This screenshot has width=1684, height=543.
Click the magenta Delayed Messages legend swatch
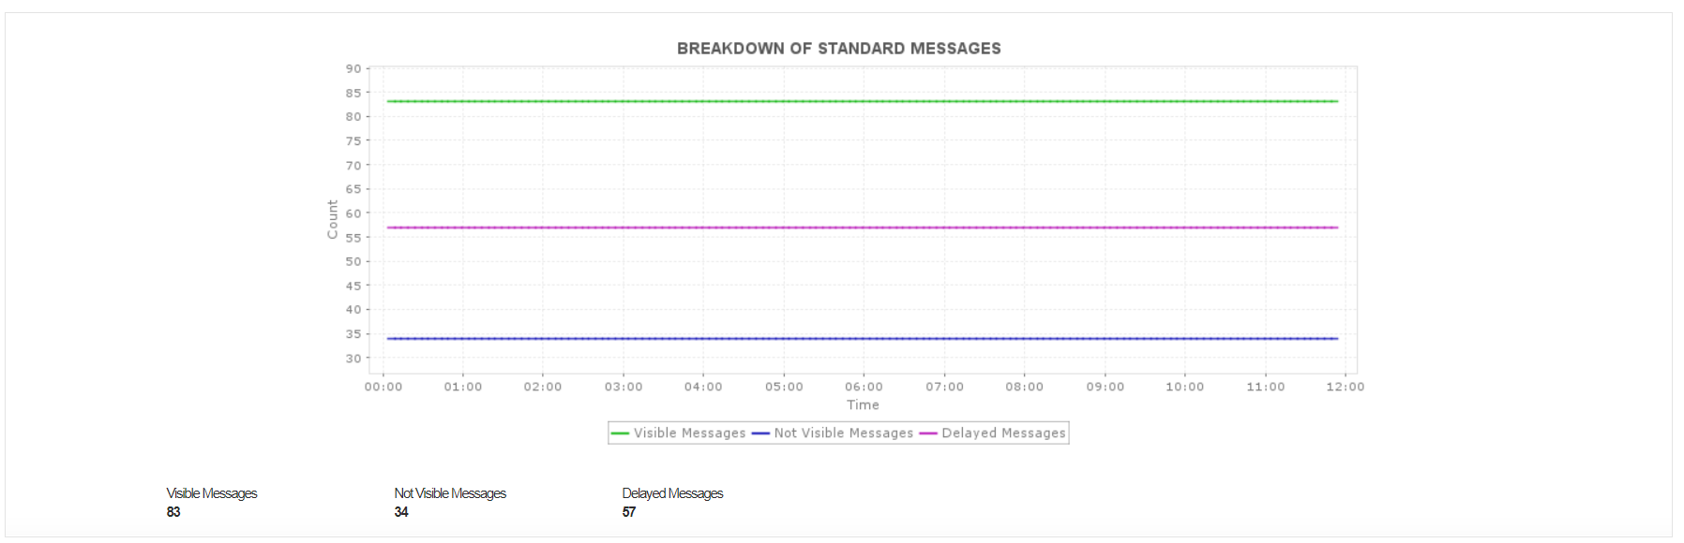[x=928, y=433]
